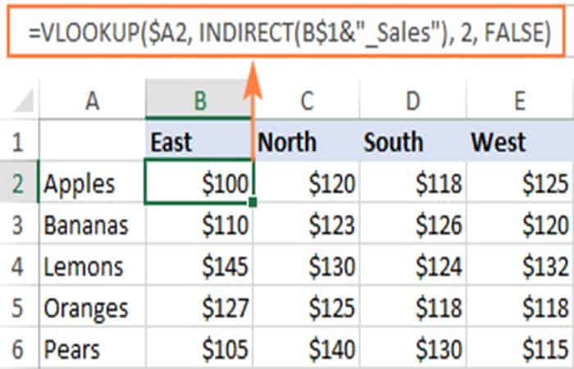Select column C header
Image resolution: width=574 pixels, height=369 pixels.
pos(306,101)
